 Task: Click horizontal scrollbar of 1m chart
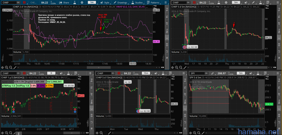point(99,68)
